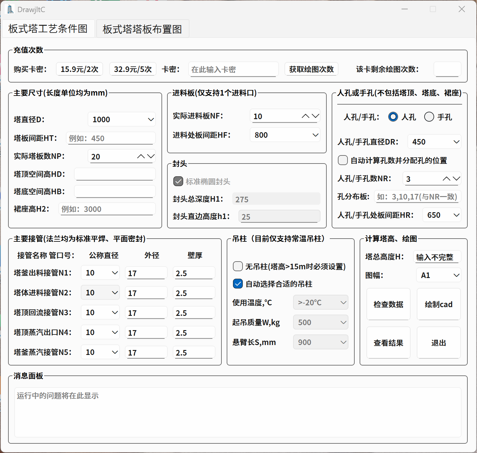Click the N5 壁厚 field
The width and height of the screenshot is (477, 453).
(194, 352)
